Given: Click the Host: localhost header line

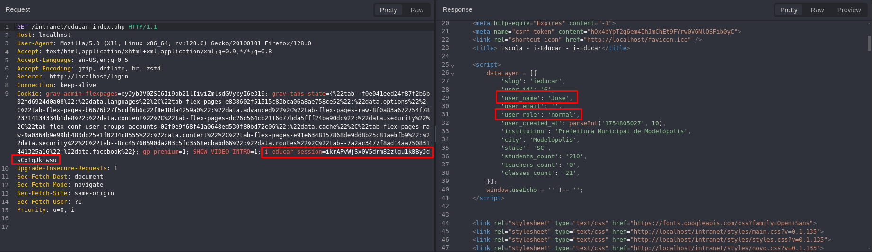Looking at the screenshot, I should (44, 35).
